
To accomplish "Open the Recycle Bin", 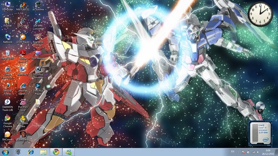I will (x=8, y=55).
